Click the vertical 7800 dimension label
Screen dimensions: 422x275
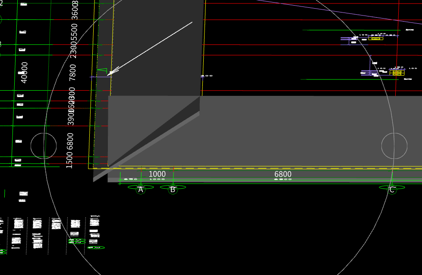coord(72,73)
